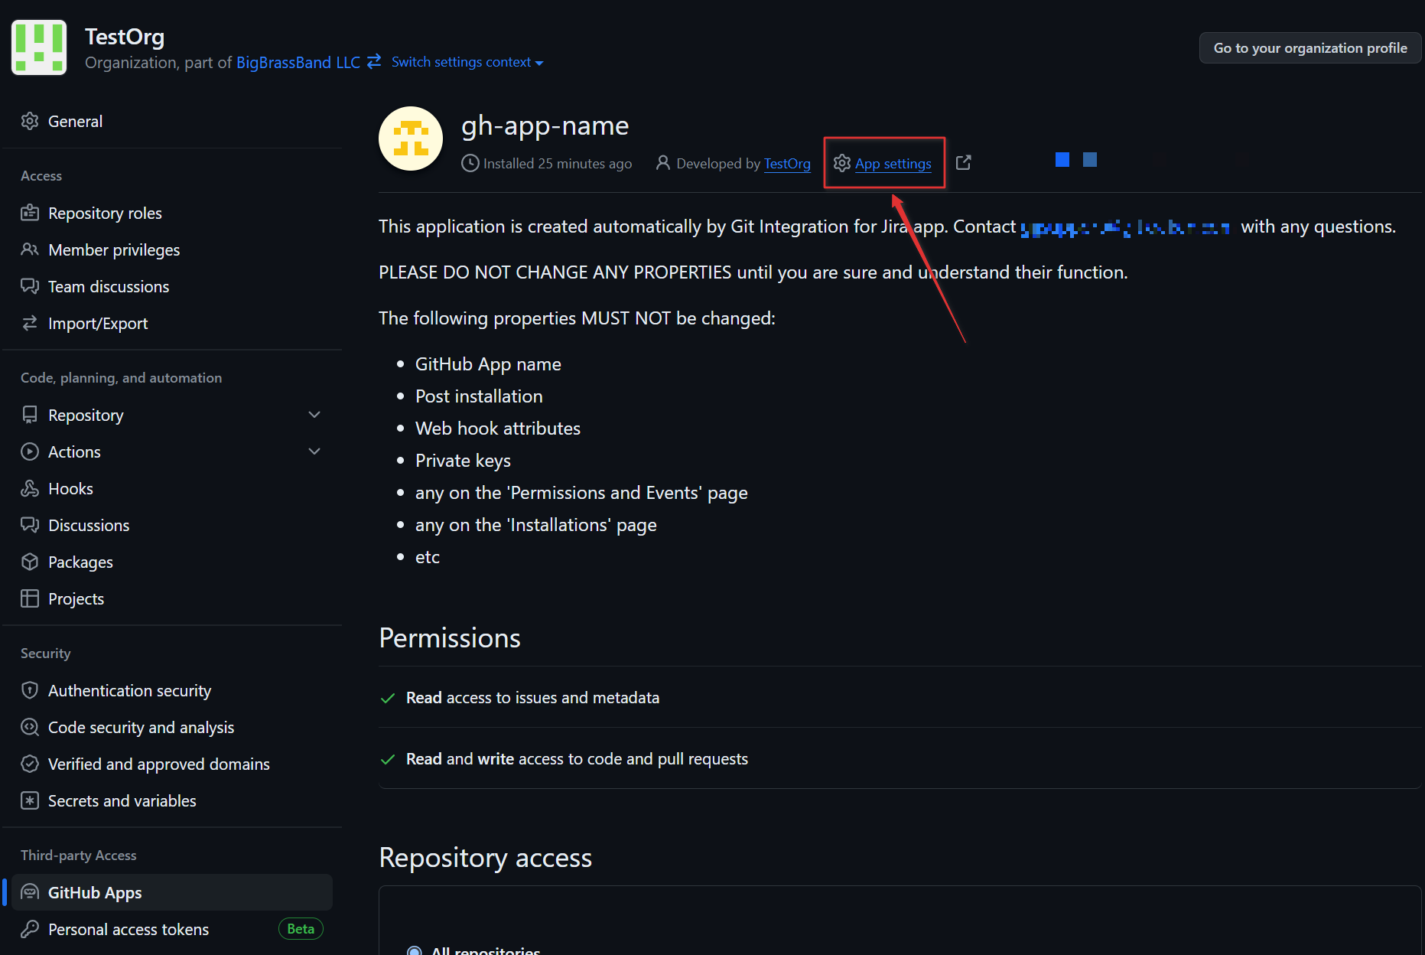Click the General gear icon
The height and width of the screenshot is (955, 1425).
point(30,121)
